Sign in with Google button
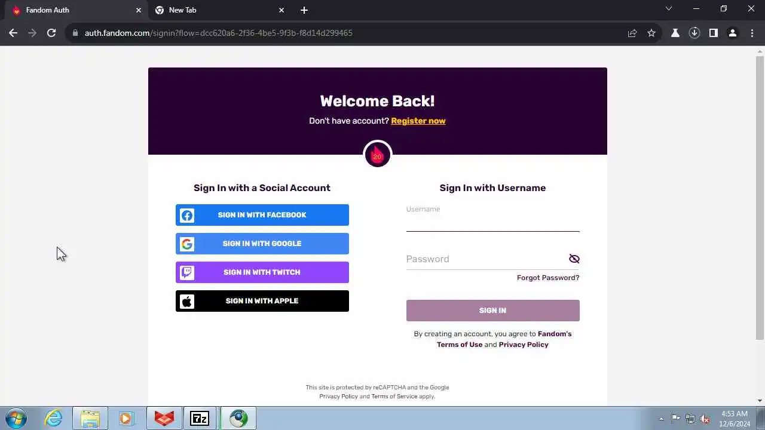This screenshot has width=765, height=430. pos(262,244)
